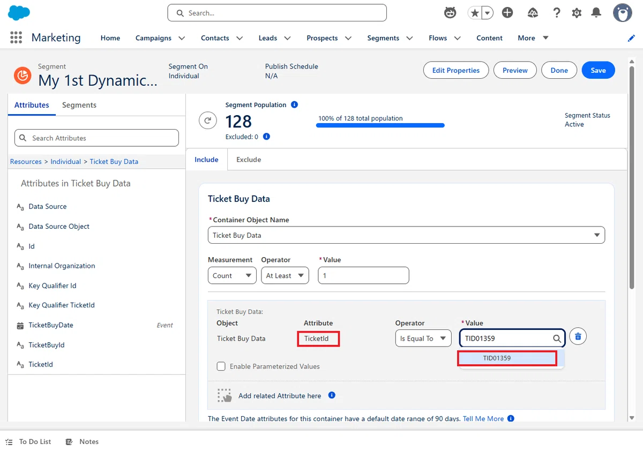The width and height of the screenshot is (643, 451).
Task: Delete the TicketId filter with trash icon
Action: pos(578,336)
